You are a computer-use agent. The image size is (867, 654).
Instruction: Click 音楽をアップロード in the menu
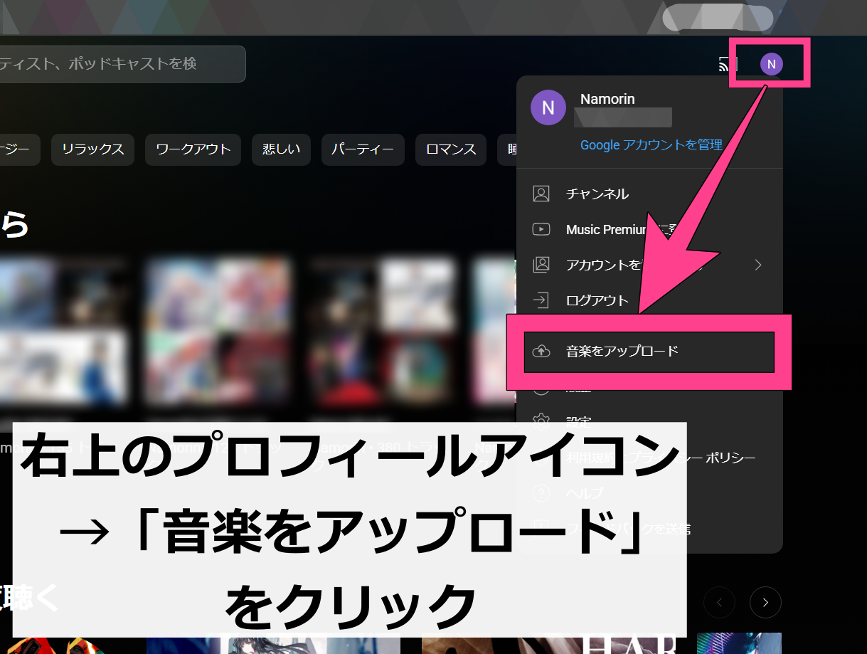[x=649, y=351]
